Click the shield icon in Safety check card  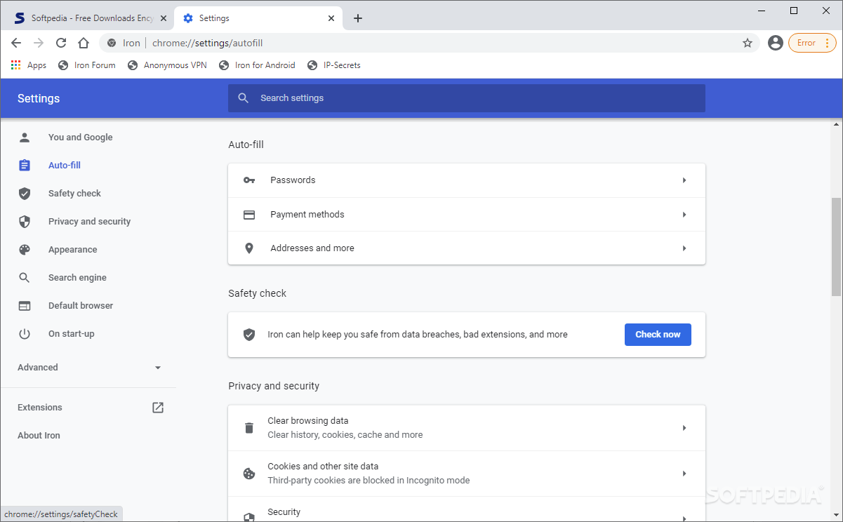[249, 335]
